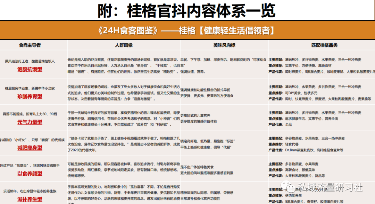
Task: Select the red label "滋补养生型"
Action: pyautogui.click(x=30, y=199)
